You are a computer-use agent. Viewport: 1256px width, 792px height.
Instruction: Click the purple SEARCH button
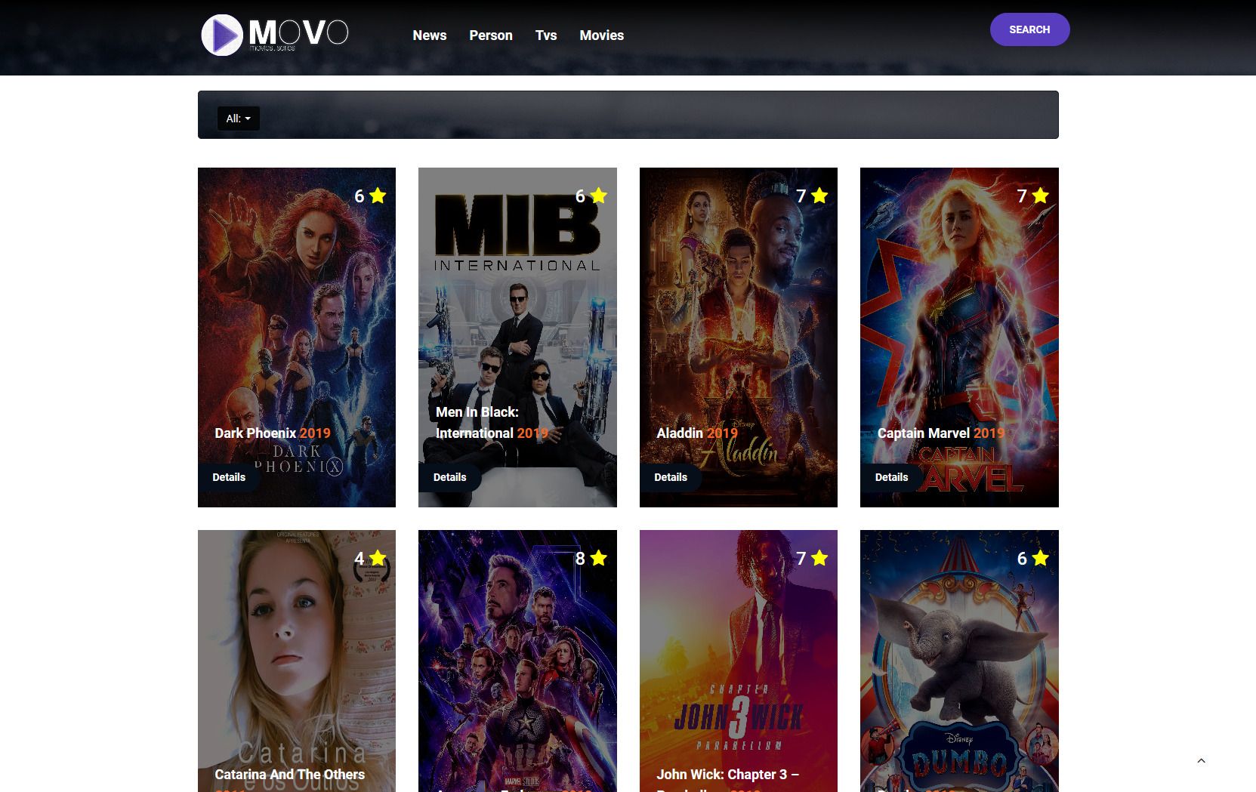(1029, 29)
